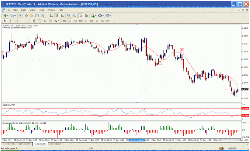
Task: Expand the Profiles dropdown arrow
Action: click(15, 16)
